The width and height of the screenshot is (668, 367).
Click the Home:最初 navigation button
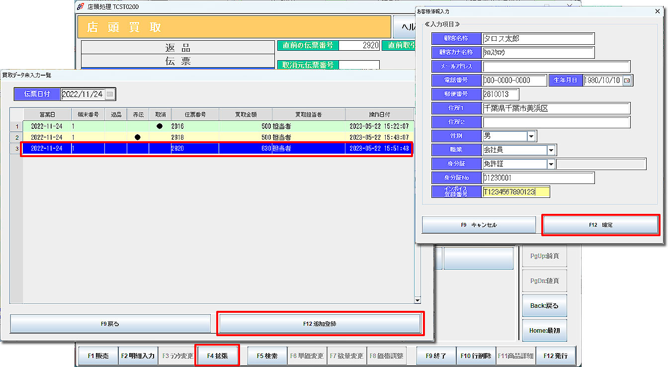tap(544, 330)
